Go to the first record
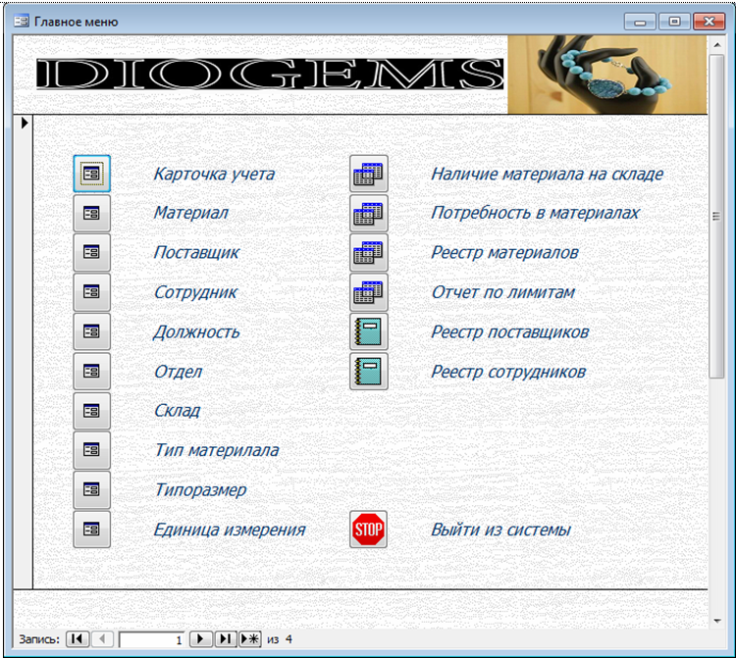This screenshot has width=736, height=658. point(77,639)
